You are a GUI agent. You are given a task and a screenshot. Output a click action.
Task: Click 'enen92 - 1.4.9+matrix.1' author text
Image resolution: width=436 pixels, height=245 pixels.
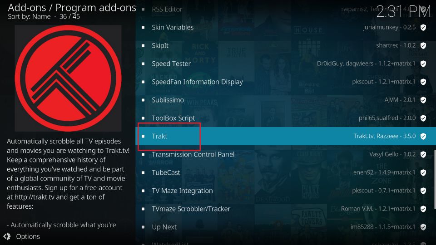384,172
